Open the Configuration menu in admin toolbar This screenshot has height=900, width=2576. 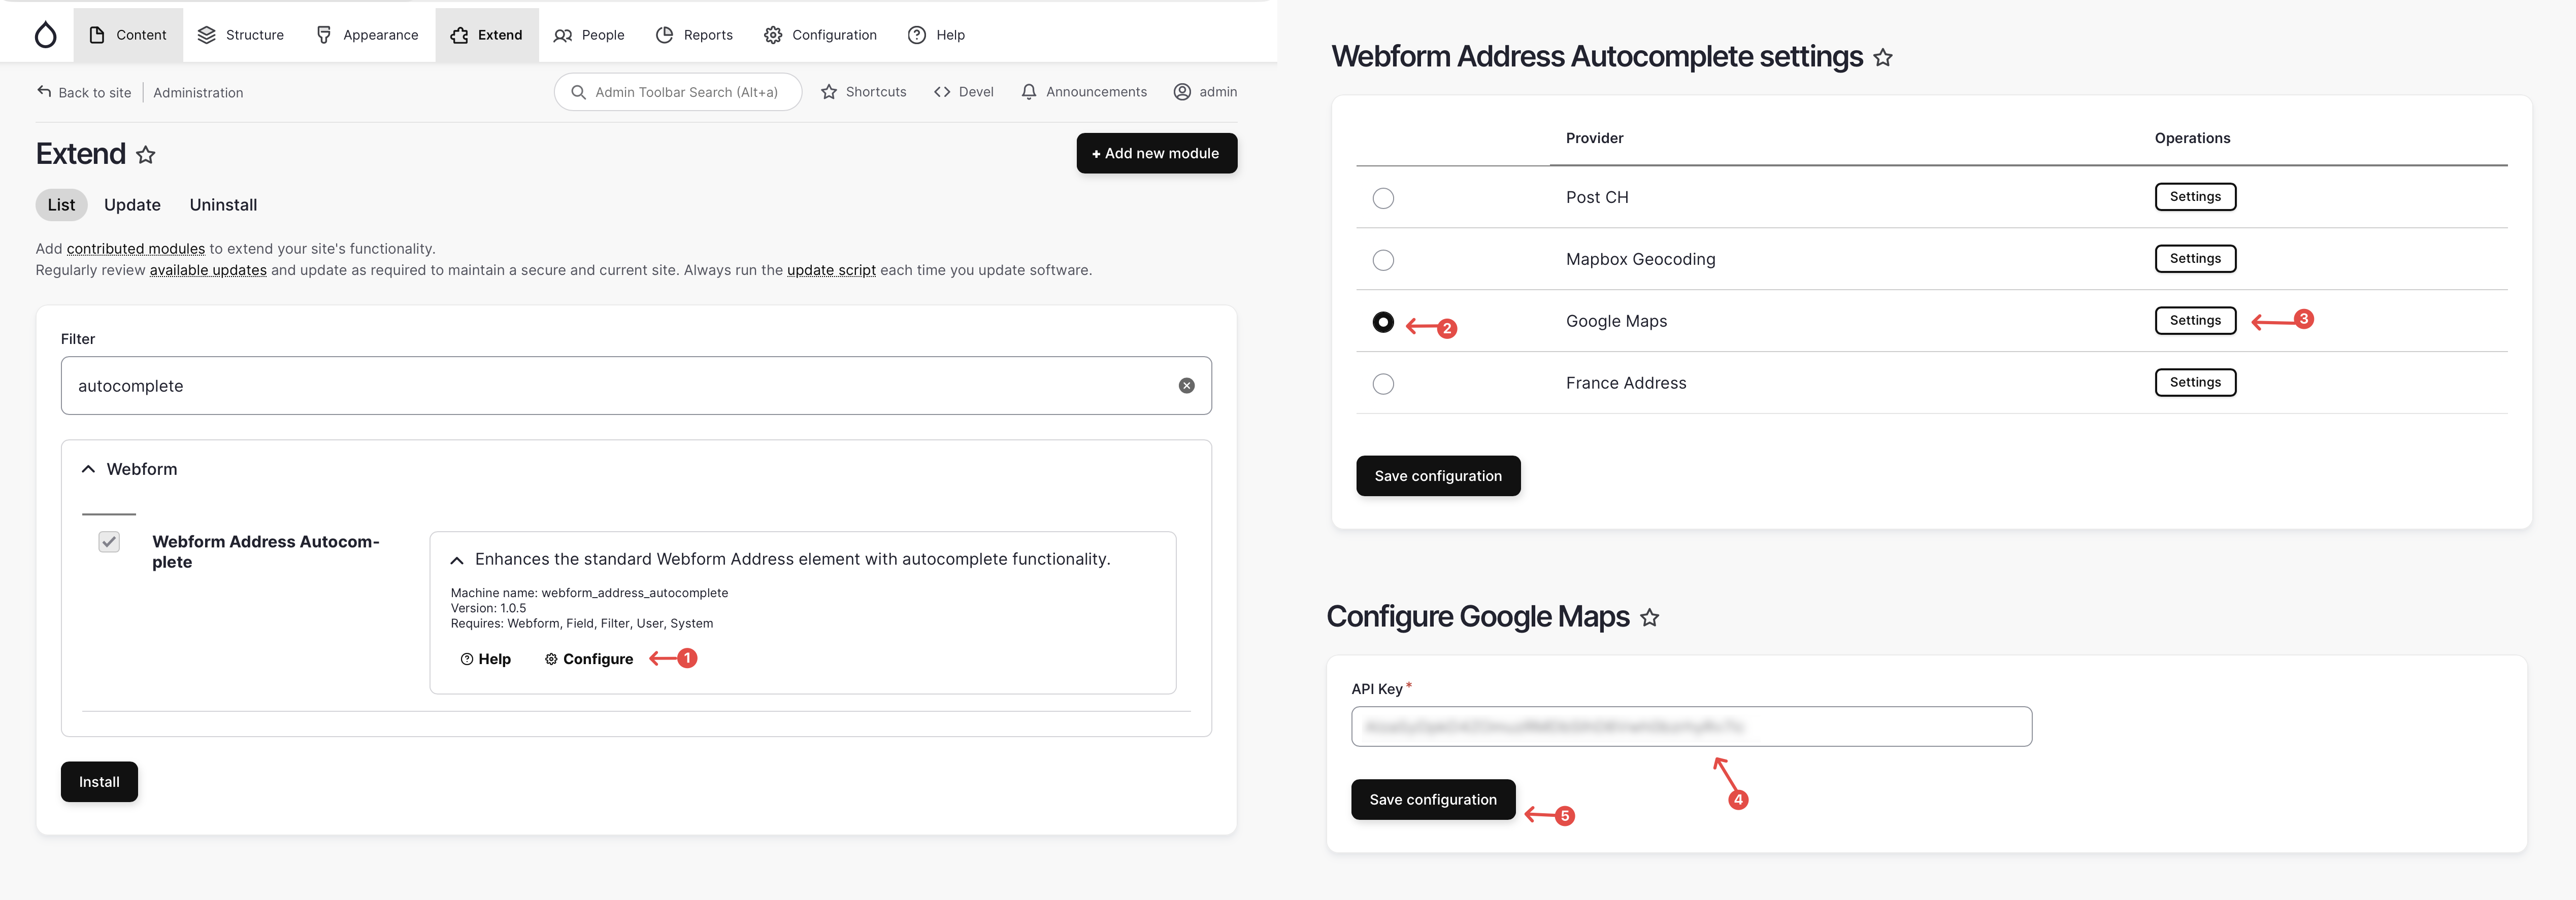tap(820, 35)
